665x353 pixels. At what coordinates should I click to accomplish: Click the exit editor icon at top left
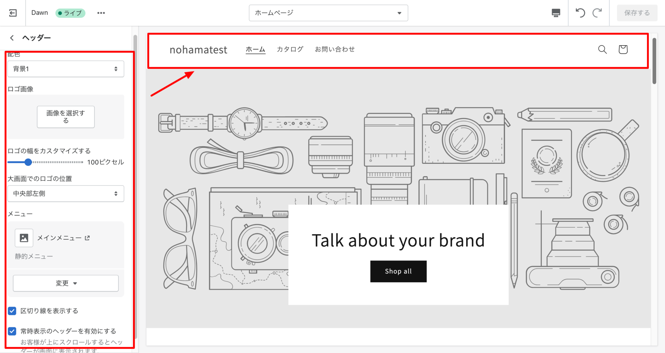[13, 13]
